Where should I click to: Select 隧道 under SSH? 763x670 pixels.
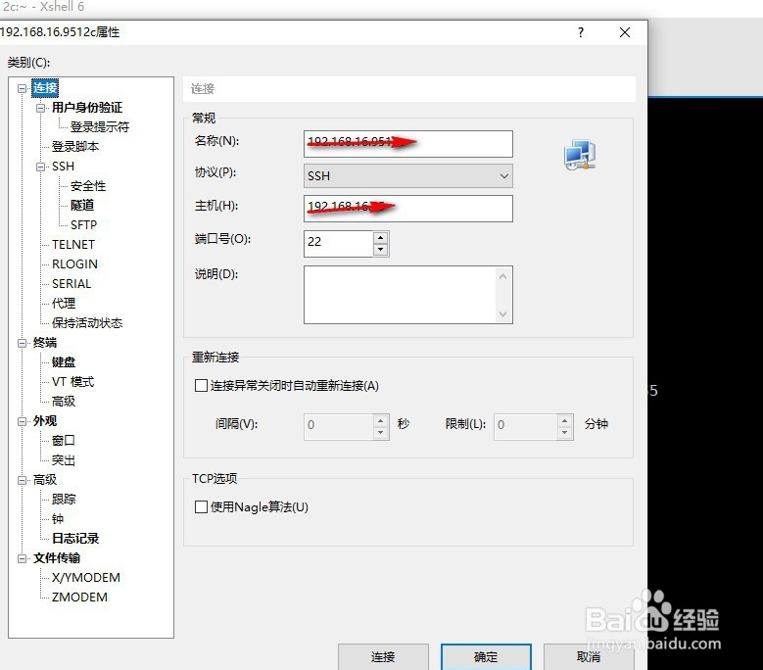coord(82,206)
